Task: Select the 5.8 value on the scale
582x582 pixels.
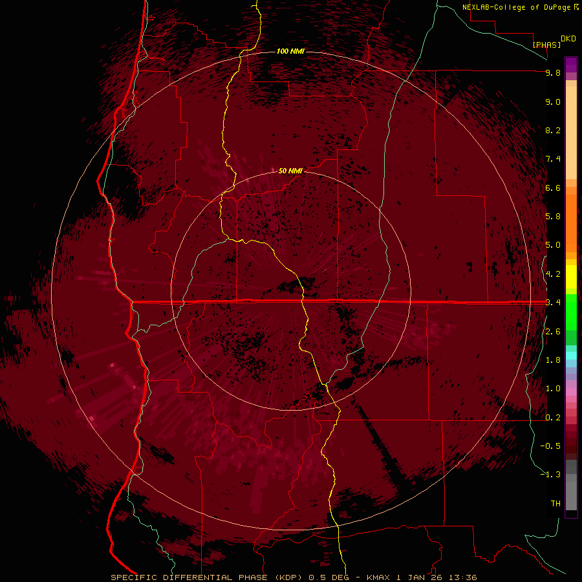Action: (553, 217)
